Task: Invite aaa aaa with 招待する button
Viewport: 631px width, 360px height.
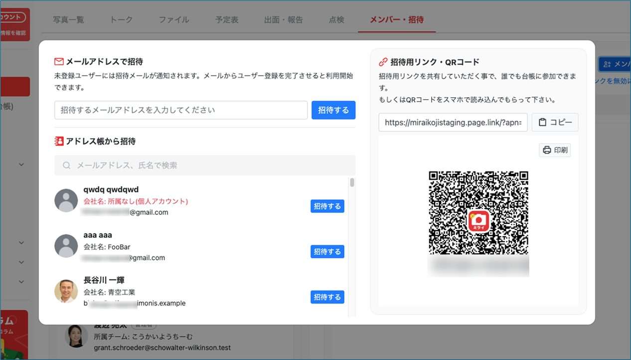Action: coord(327,251)
